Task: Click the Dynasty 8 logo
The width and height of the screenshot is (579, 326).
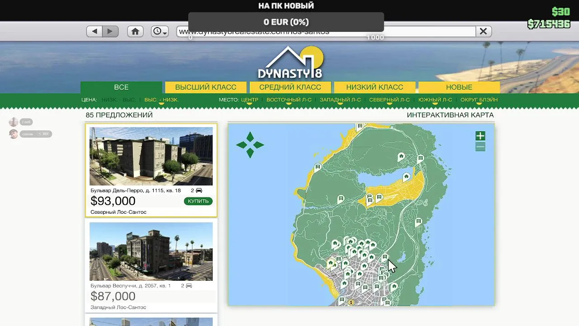Action: click(x=290, y=63)
